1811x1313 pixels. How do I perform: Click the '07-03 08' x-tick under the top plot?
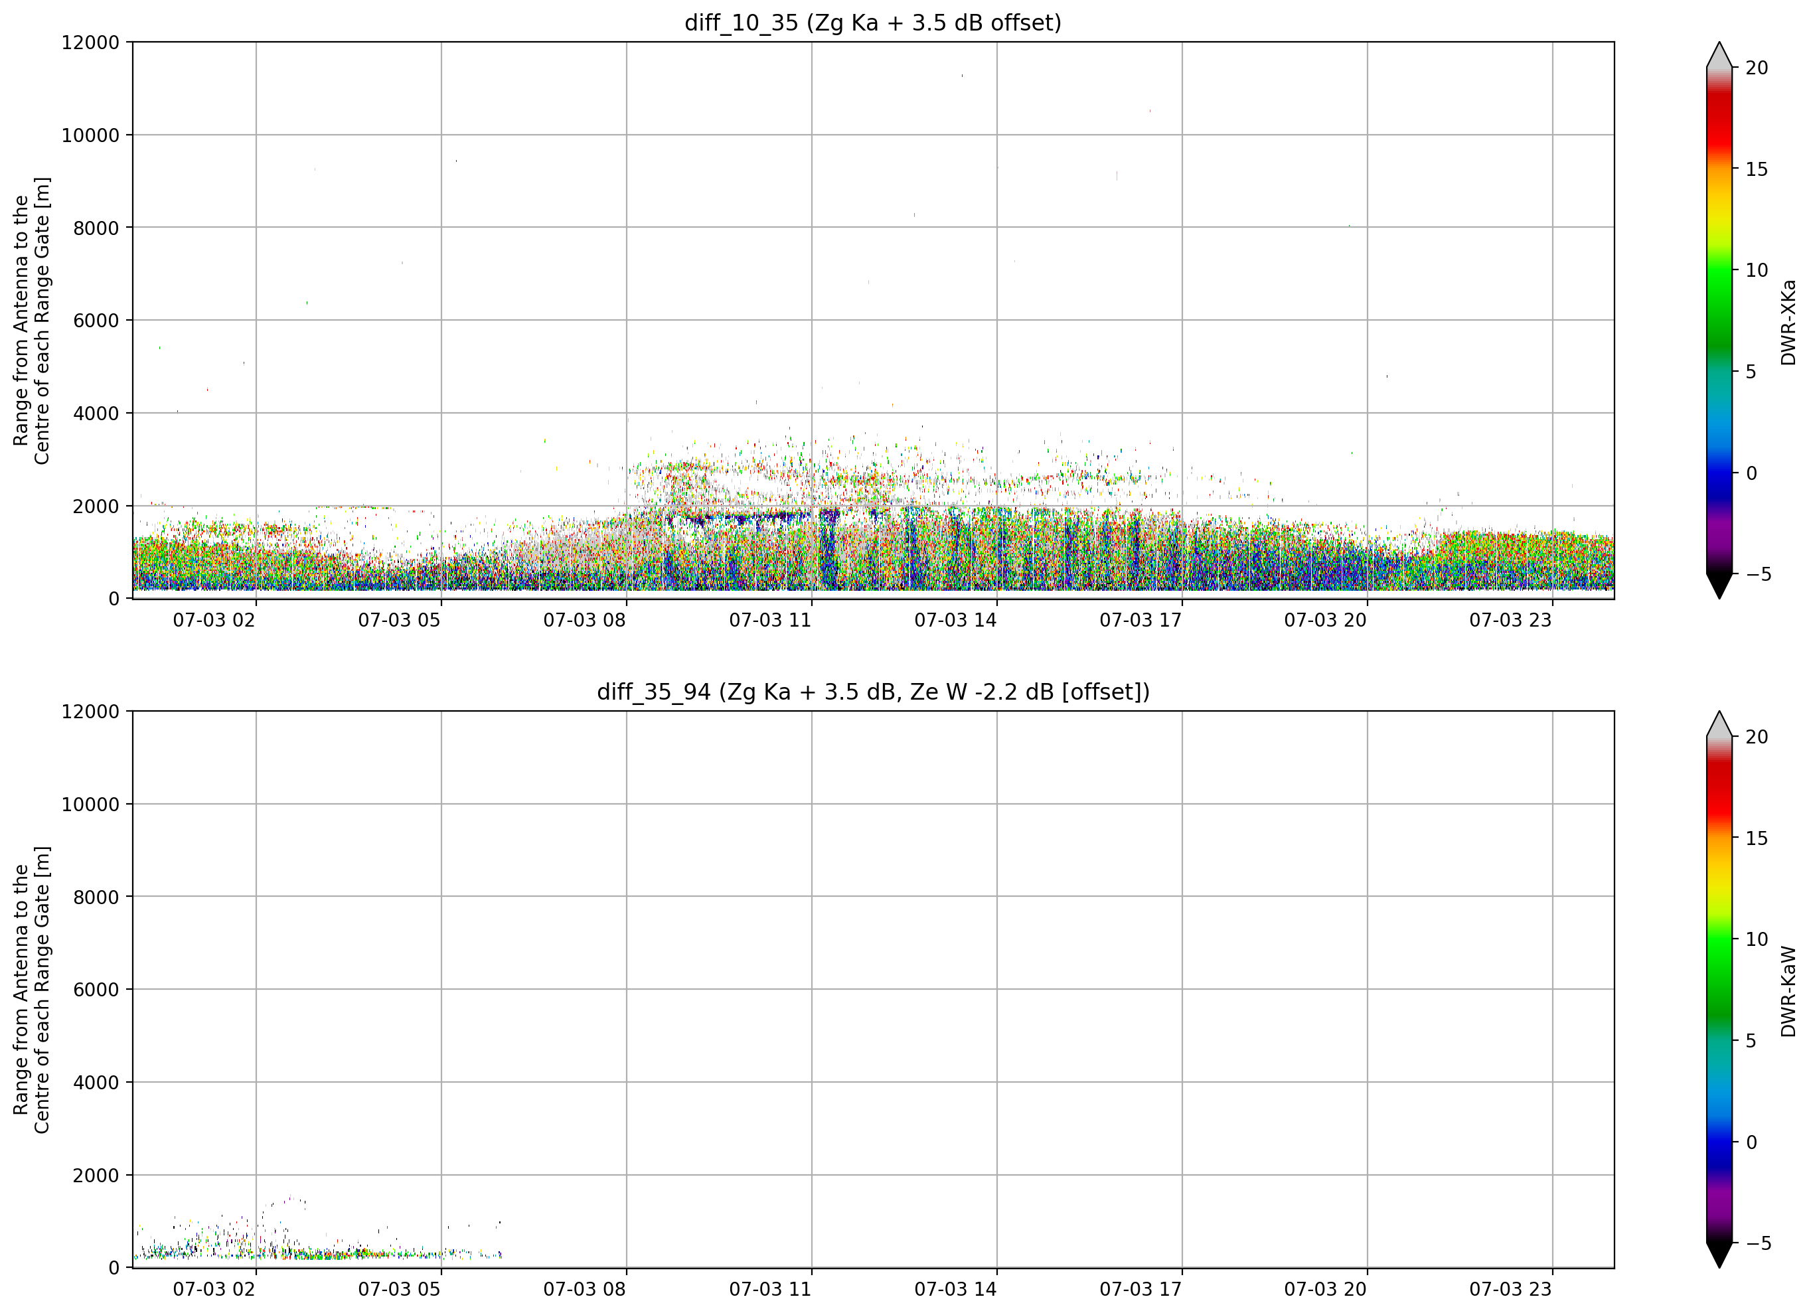(584, 621)
